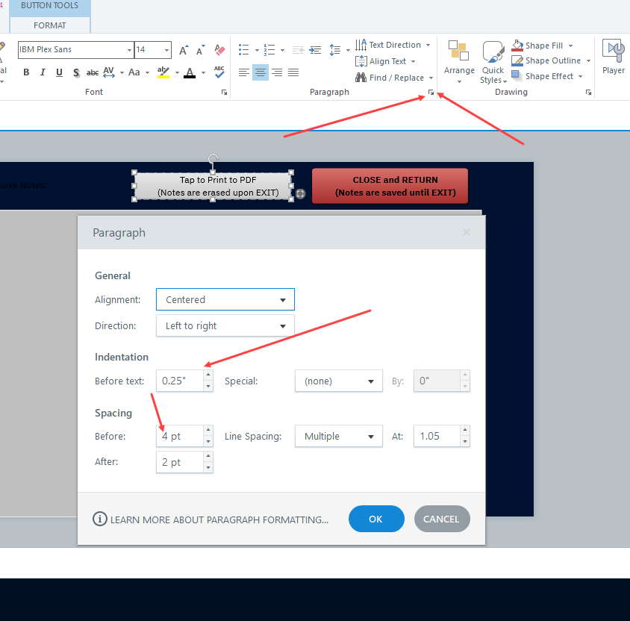This screenshot has width=630, height=621.
Task: Expand the bullets style arrow
Action: click(x=257, y=50)
